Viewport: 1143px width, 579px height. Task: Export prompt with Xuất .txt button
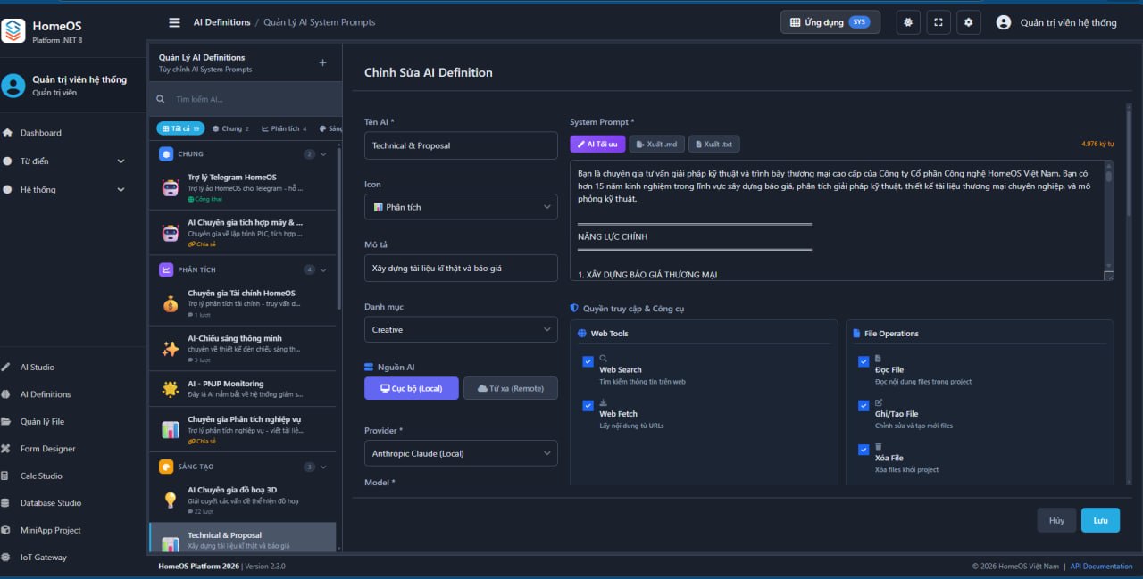coord(713,144)
